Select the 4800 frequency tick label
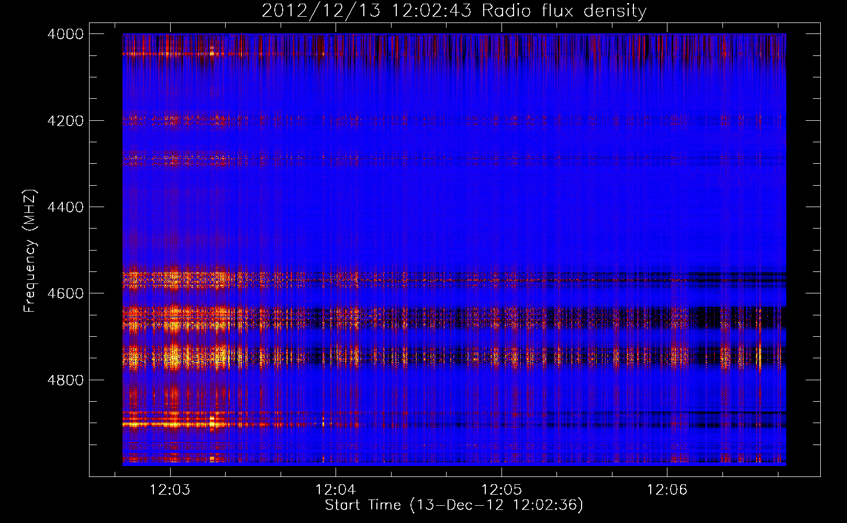 tap(65, 380)
